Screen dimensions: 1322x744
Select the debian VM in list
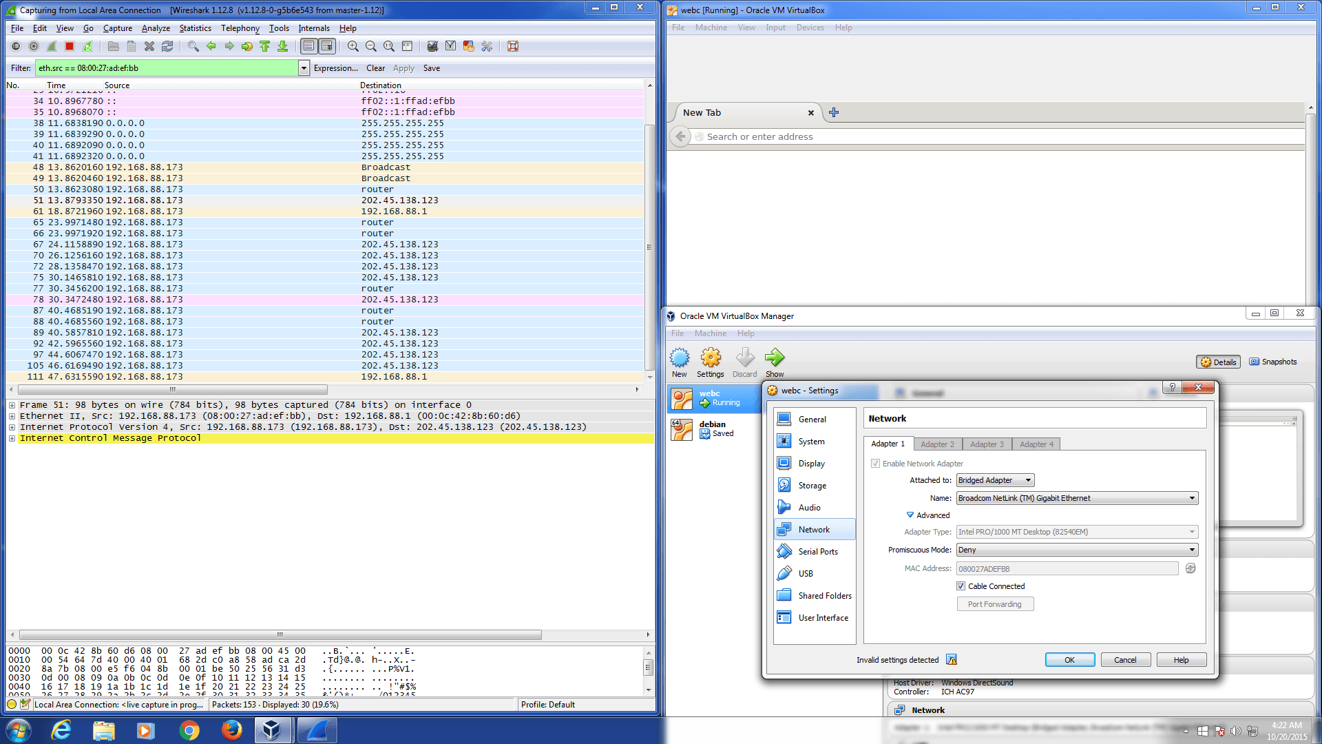coord(714,429)
